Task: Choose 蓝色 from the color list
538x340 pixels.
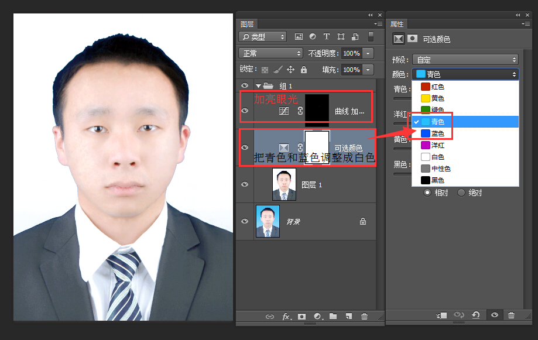Action: click(437, 133)
